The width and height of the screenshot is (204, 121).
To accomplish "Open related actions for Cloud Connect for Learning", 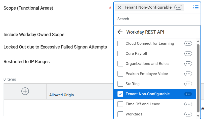I will 188,43.
